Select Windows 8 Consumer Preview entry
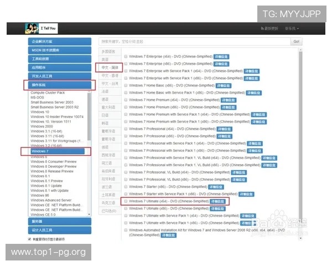Image resolution: width=332 pixels, height=266 pixels. pyautogui.click(x=54, y=162)
